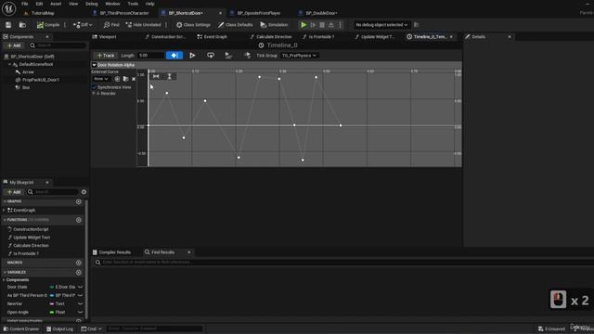
Task: Click the Zoom to Fit Vertical icon
Action: [169, 76]
